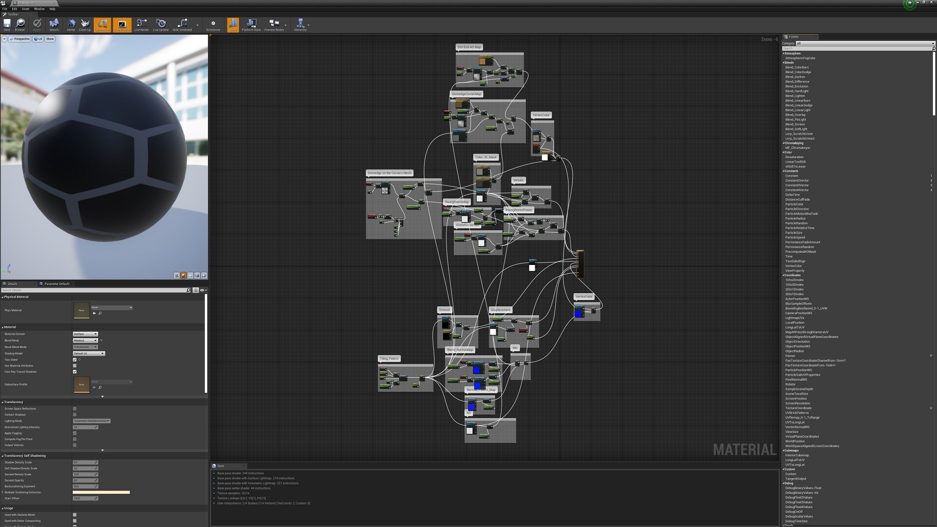Open the File menu
This screenshot has height=527, width=937.
[5, 9]
